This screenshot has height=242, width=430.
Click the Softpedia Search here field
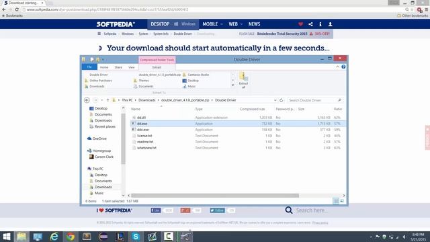pyautogui.click(x=312, y=210)
